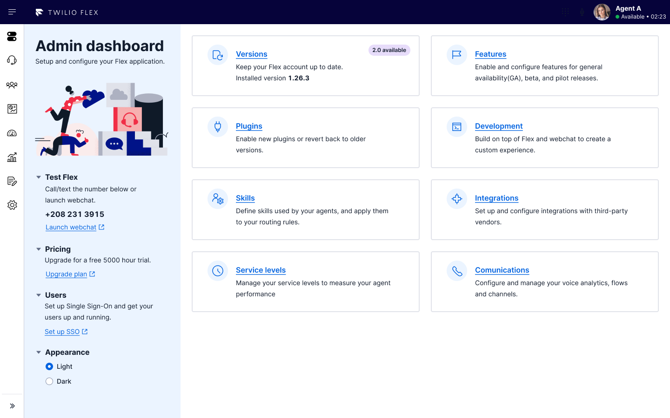
Task: Click the Comunications phone icon
Action: [457, 271]
